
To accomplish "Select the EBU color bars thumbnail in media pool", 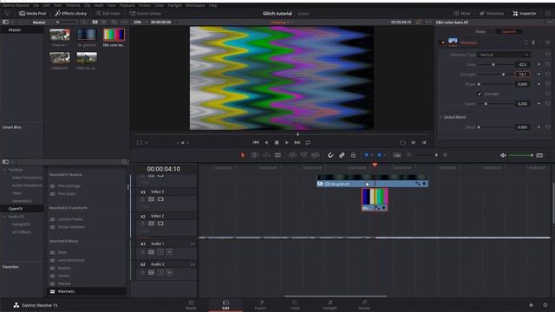I will pyautogui.click(x=114, y=35).
